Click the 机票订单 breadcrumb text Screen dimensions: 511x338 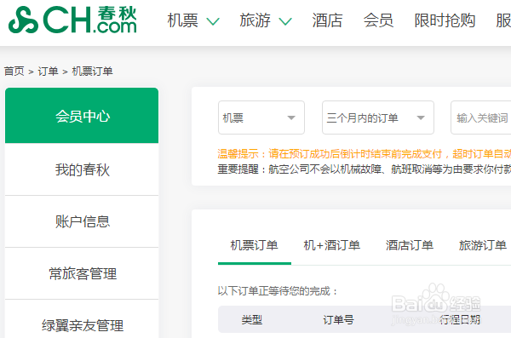(x=92, y=71)
